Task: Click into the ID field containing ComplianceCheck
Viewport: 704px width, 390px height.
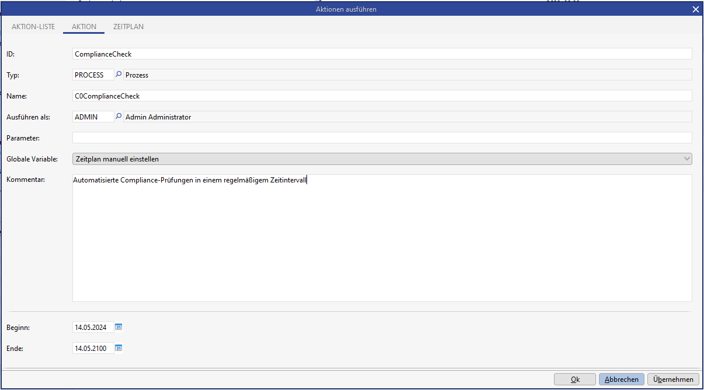Action: 382,54
